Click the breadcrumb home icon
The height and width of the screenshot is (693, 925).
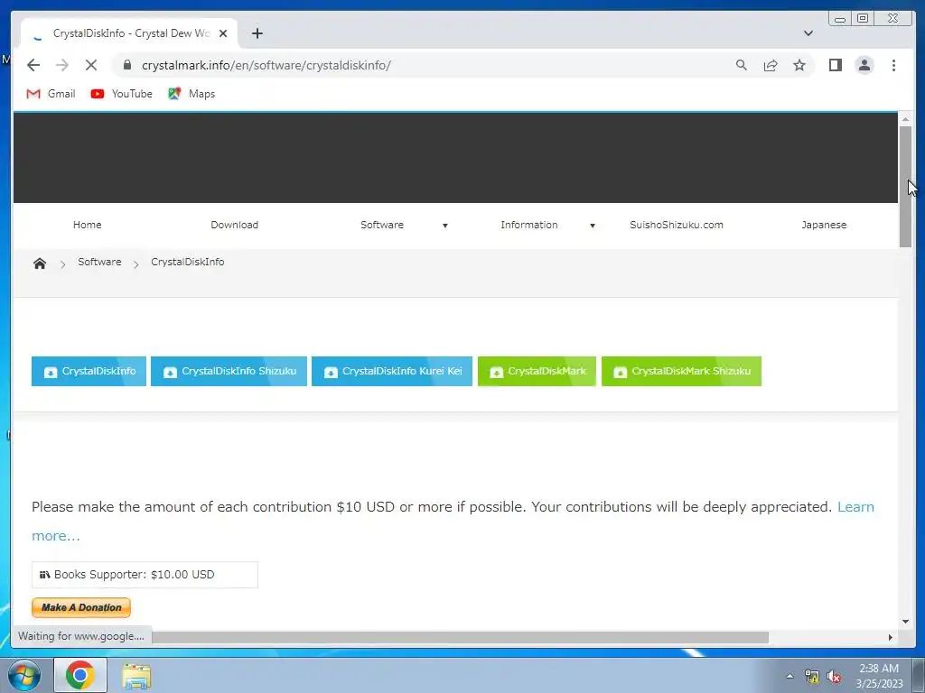coord(40,263)
